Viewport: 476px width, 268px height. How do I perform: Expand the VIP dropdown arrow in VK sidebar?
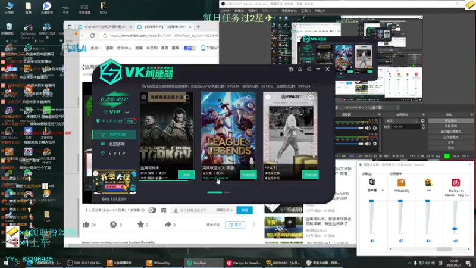coord(127,112)
